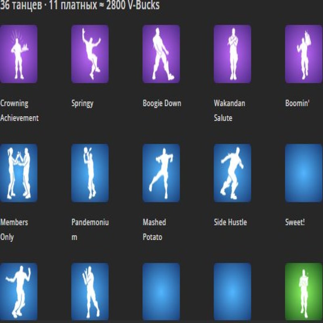The height and width of the screenshot is (323, 323).
Task: Open the Pandemonium emote icon
Action: click(x=90, y=173)
